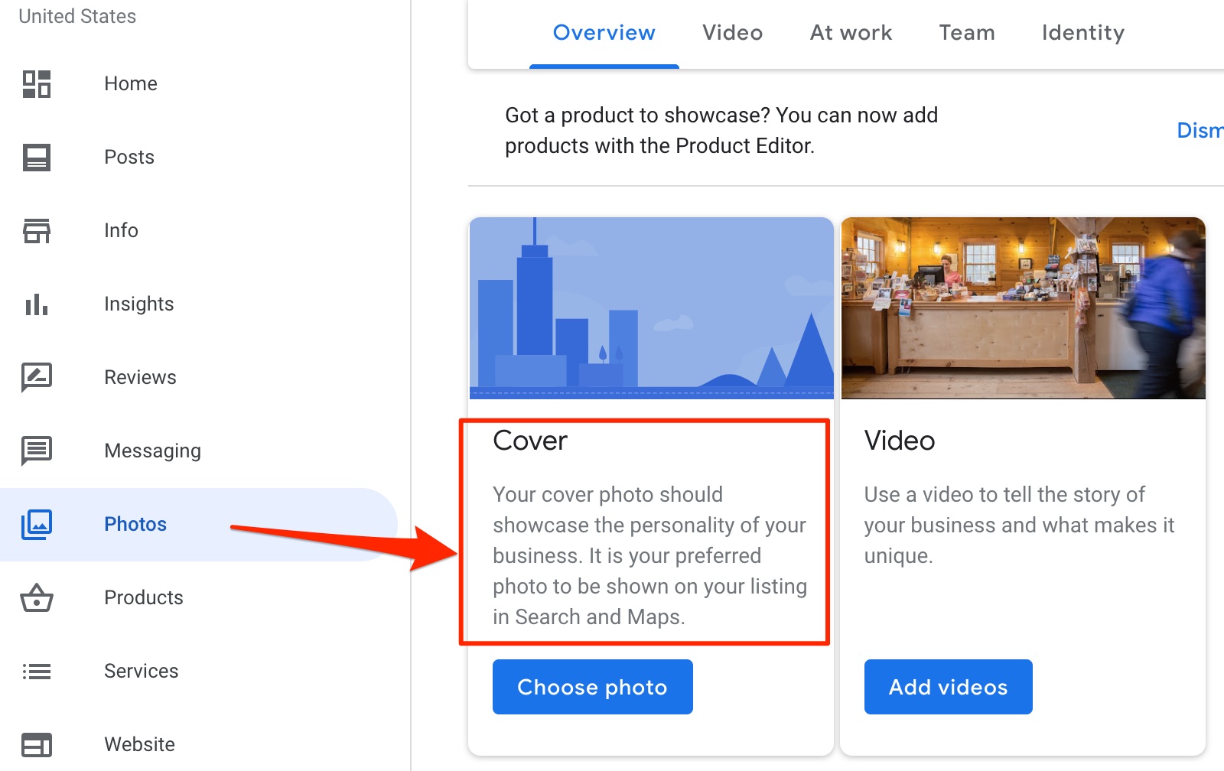This screenshot has height=771, width=1224.
Task: Dismiss the product showcase notice
Action: click(1200, 131)
